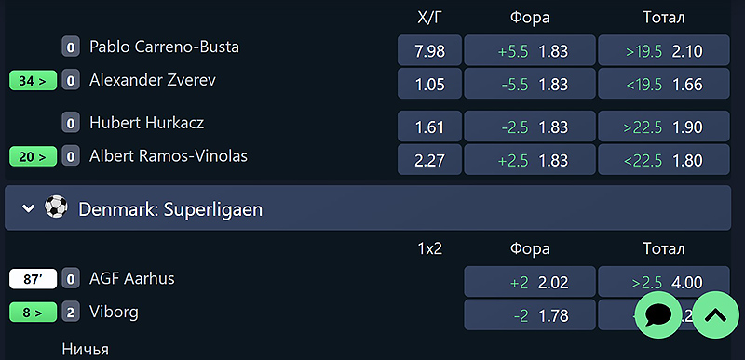The image size is (745, 360).
Task: Choose Viborg -2 handicap at 1.78
Action: click(530, 315)
